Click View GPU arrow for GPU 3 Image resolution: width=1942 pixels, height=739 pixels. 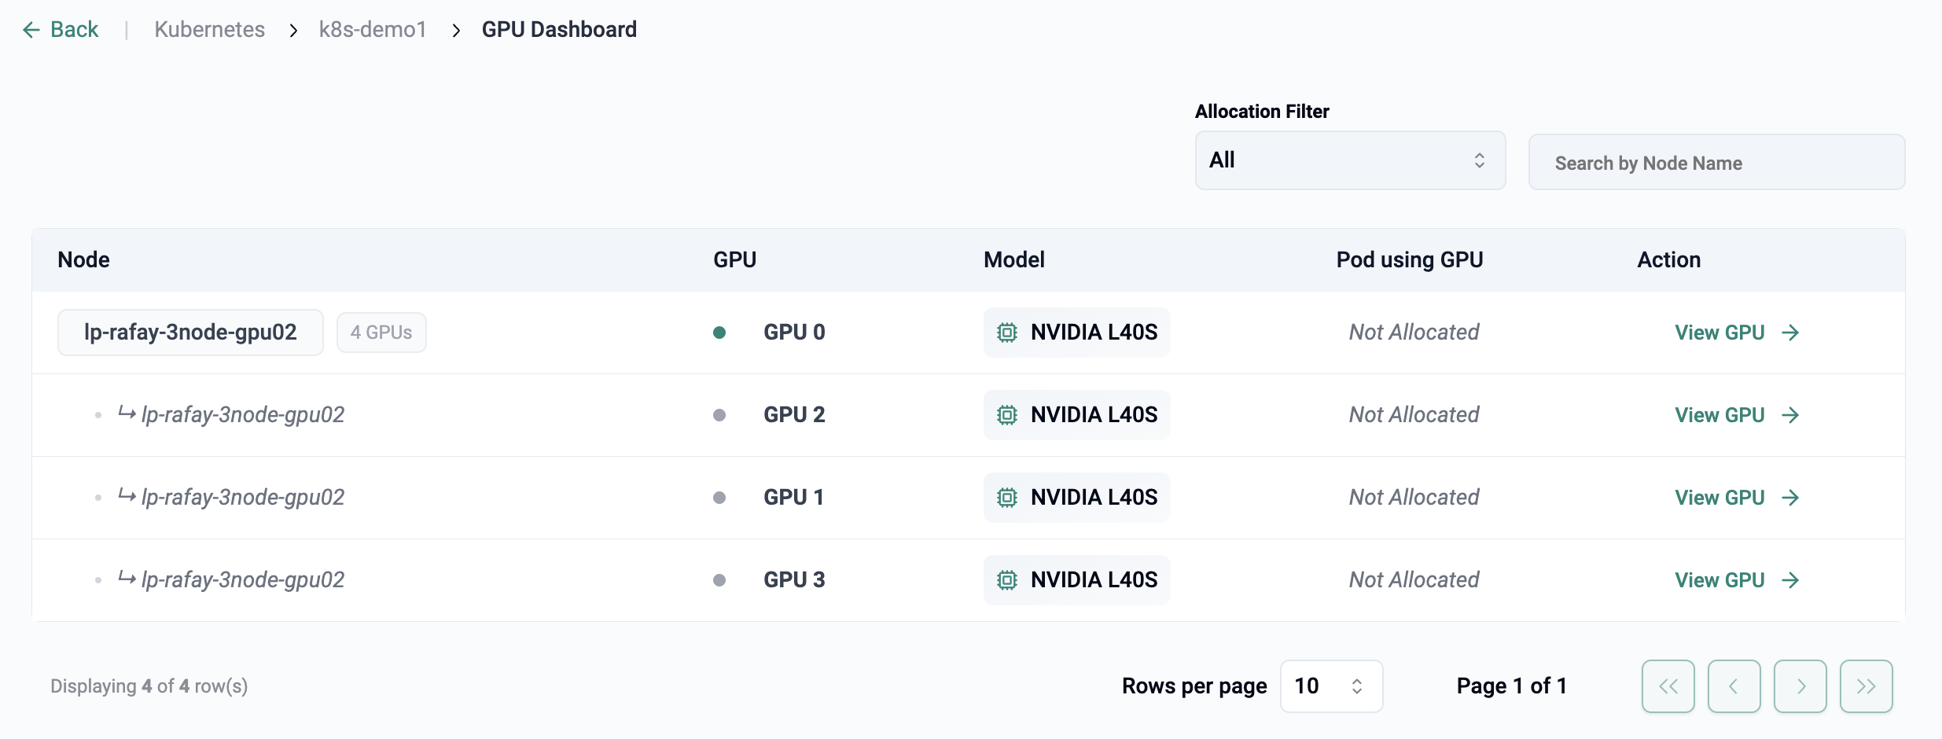pyautogui.click(x=1790, y=580)
